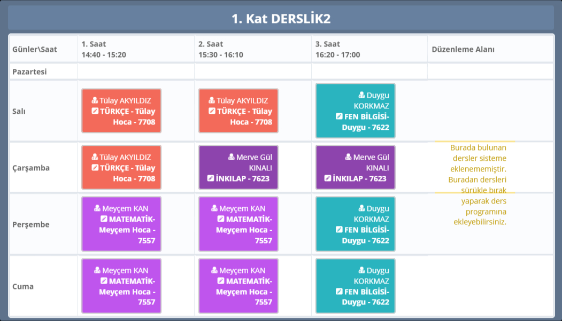The height and width of the screenshot is (321, 562).
Task: Click teacher icon on Salı 3. Saat Fen Bilgisi card
Action: (361, 95)
